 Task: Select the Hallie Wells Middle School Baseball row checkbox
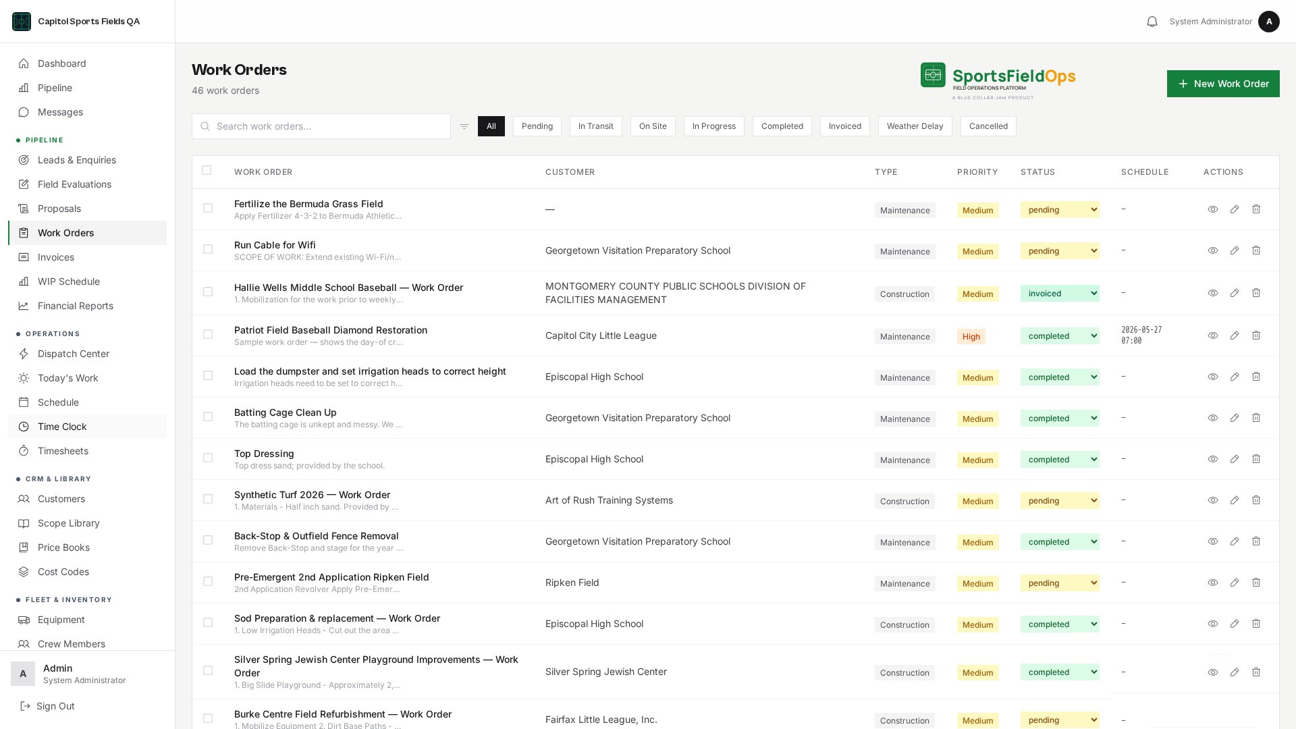pyautogui.click(x=208, y=292)
